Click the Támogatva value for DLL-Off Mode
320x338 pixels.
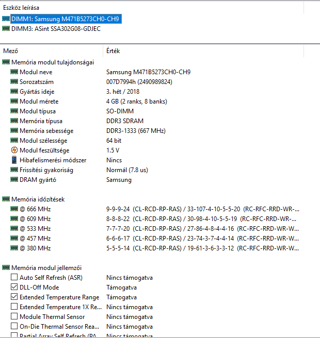[122, 288]
